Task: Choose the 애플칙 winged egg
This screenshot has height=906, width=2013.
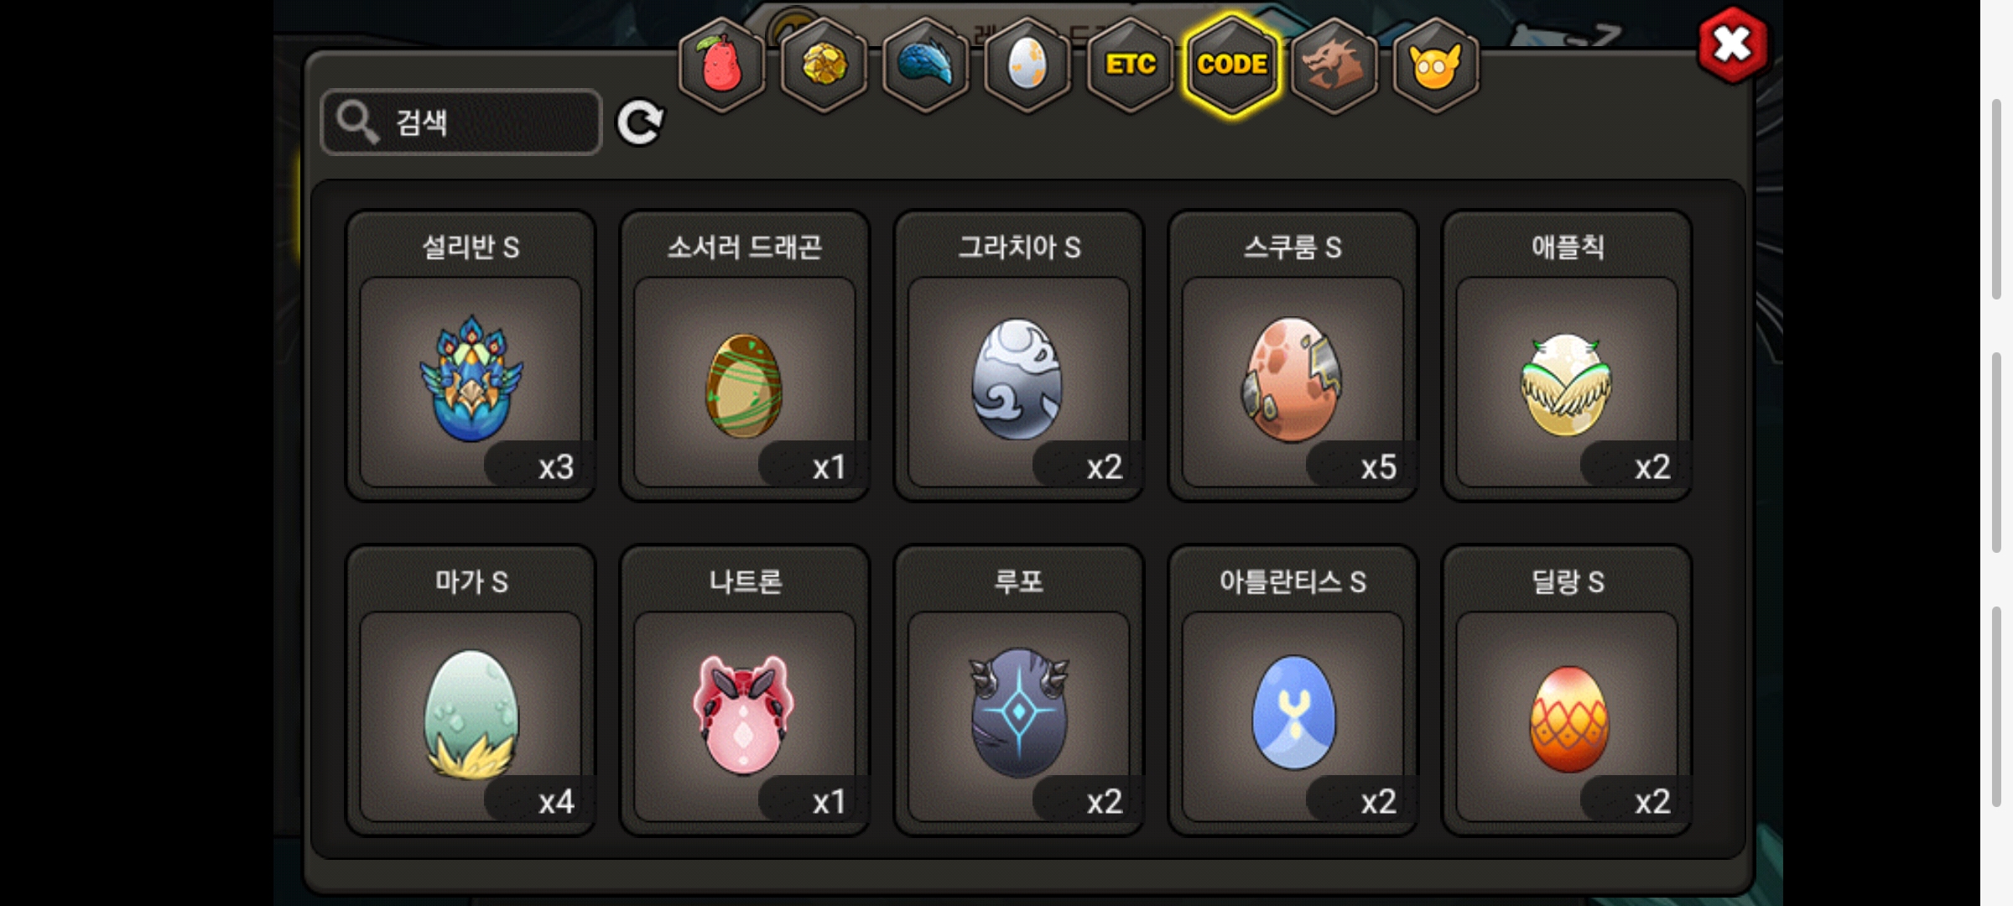Action: (x=1567, y=356)
